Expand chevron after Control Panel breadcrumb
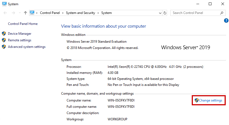The image size is (229, 125). click(63, 13)
